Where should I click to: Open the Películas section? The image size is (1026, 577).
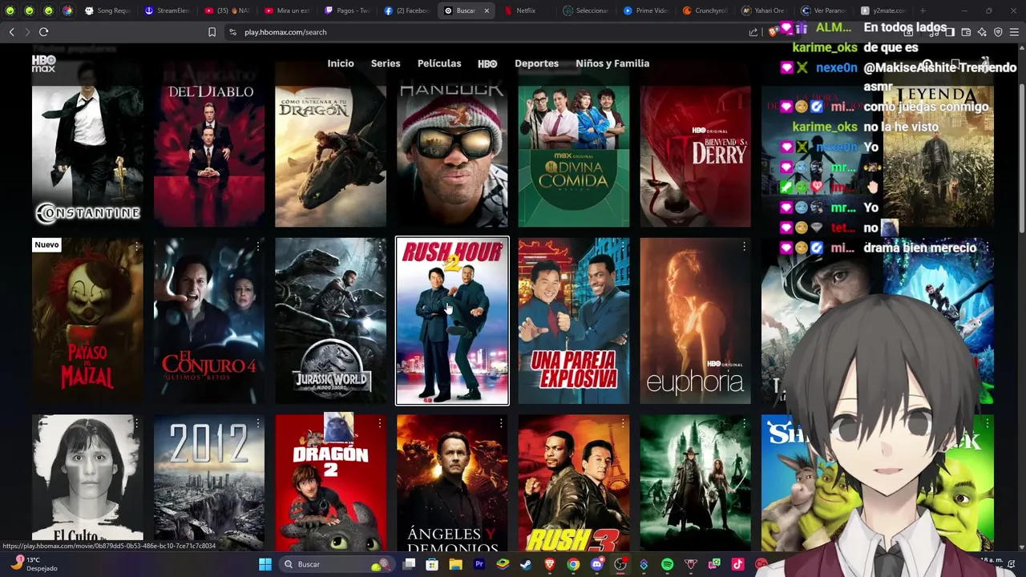(439, 63)
